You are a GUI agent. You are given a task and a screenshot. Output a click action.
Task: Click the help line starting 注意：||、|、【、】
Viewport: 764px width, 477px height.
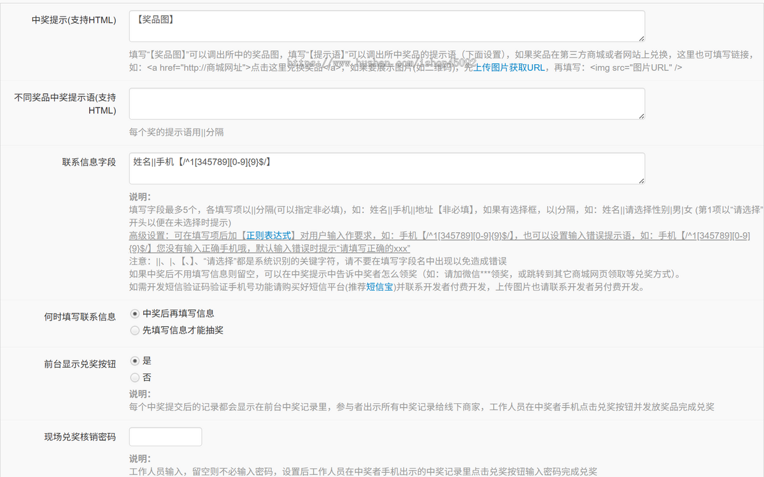coord(318,261)
